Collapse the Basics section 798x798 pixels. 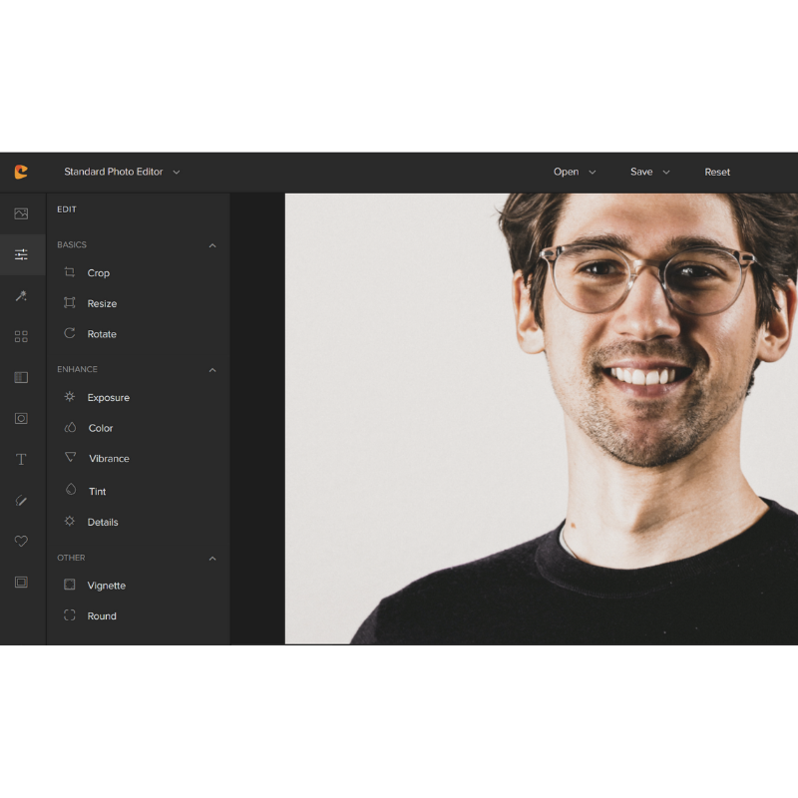[x=211, y=245]
